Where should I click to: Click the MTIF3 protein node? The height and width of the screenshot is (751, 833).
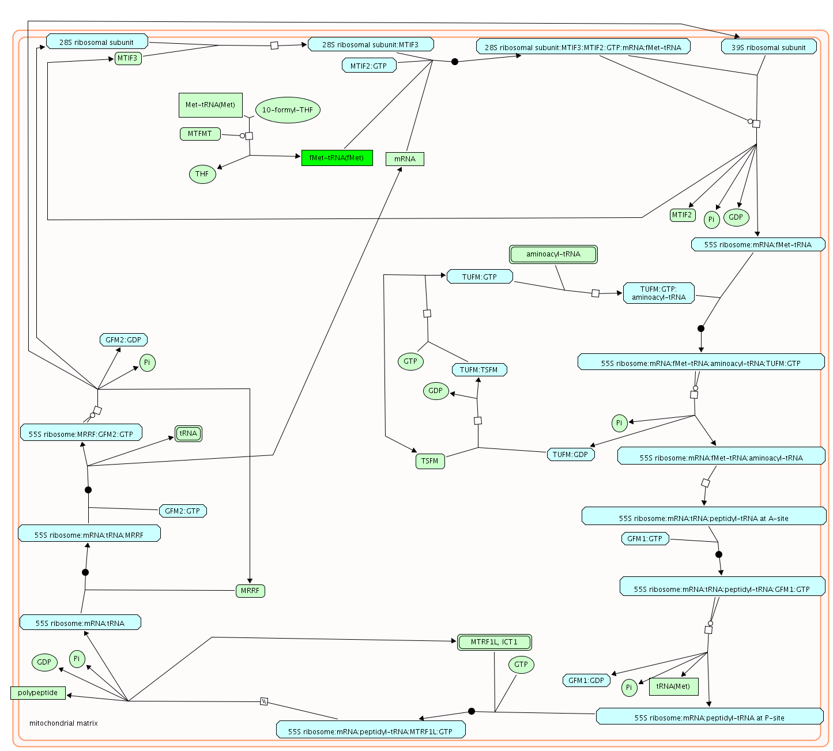128,58
